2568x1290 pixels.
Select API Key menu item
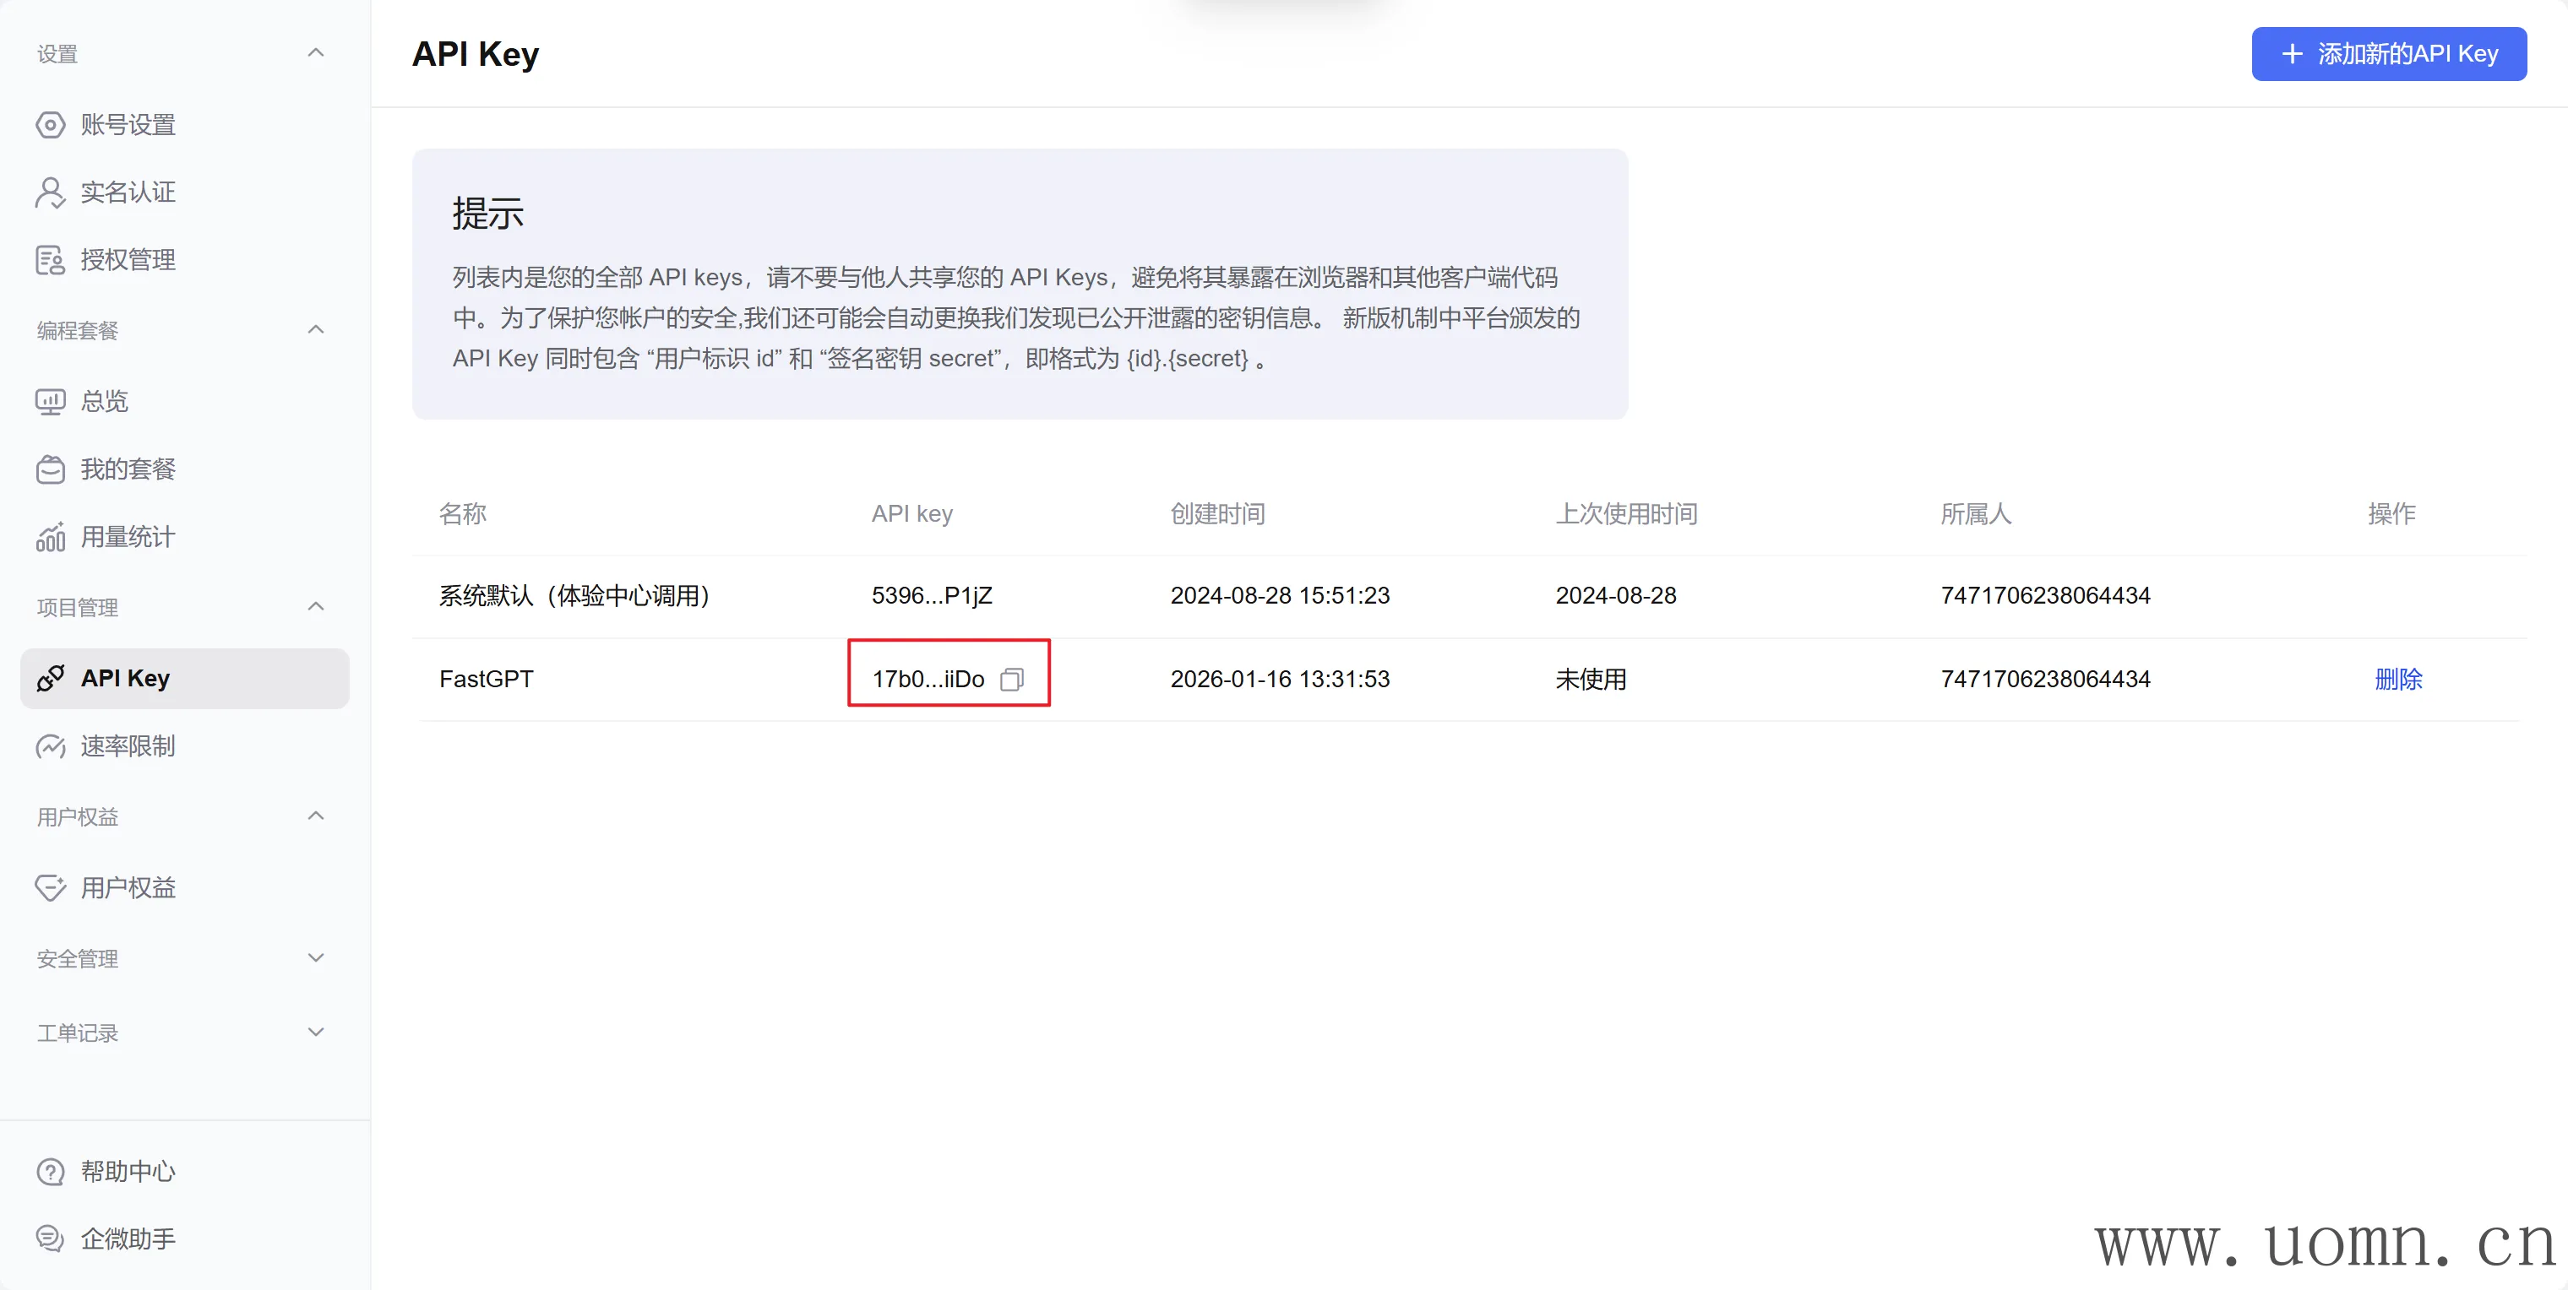coord(184,679)
